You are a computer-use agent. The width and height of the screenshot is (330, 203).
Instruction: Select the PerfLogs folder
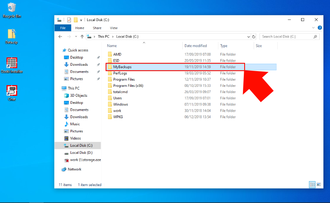[x=120, y=73]
